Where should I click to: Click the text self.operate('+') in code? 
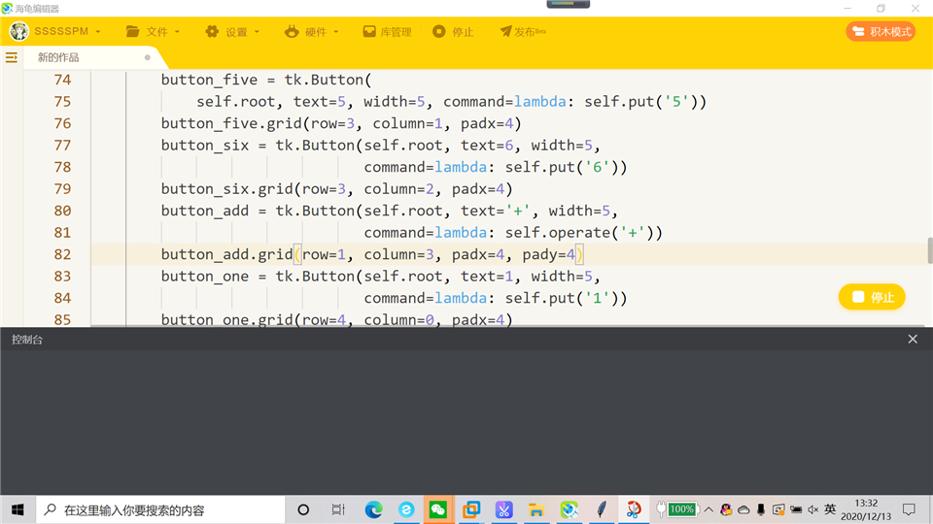pos(577,233)
